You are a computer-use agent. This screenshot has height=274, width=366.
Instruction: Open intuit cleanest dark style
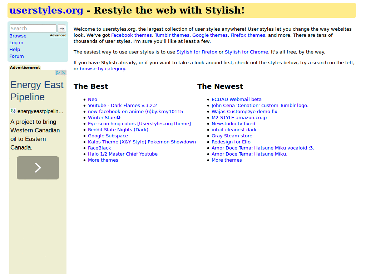pos(234,130)
